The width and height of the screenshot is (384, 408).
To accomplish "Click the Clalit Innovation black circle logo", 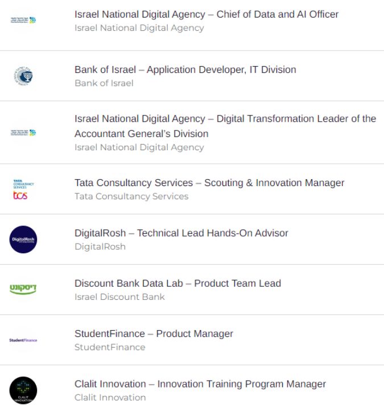I will point(23,390).
